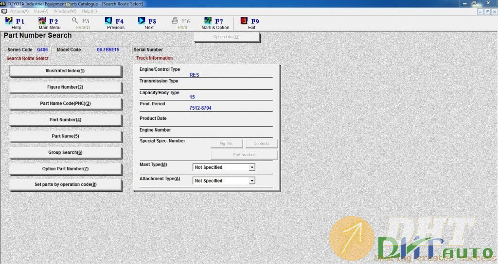Image resolution: width=498 pixels, height=264 pixels.
Task: Click the F3 Search magnifier icon
Action: (x=75, y=21)
